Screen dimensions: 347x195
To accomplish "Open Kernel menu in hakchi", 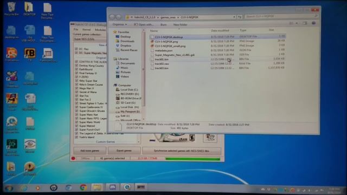I will pos(86,29).
